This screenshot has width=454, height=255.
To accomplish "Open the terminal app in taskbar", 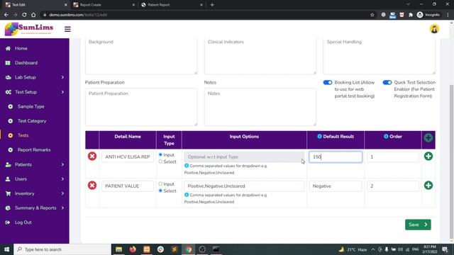I will tap(216, 249).
